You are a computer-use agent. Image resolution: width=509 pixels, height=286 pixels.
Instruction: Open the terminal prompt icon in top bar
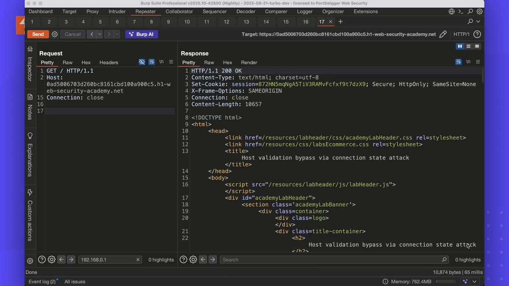[x=461, y=11]
